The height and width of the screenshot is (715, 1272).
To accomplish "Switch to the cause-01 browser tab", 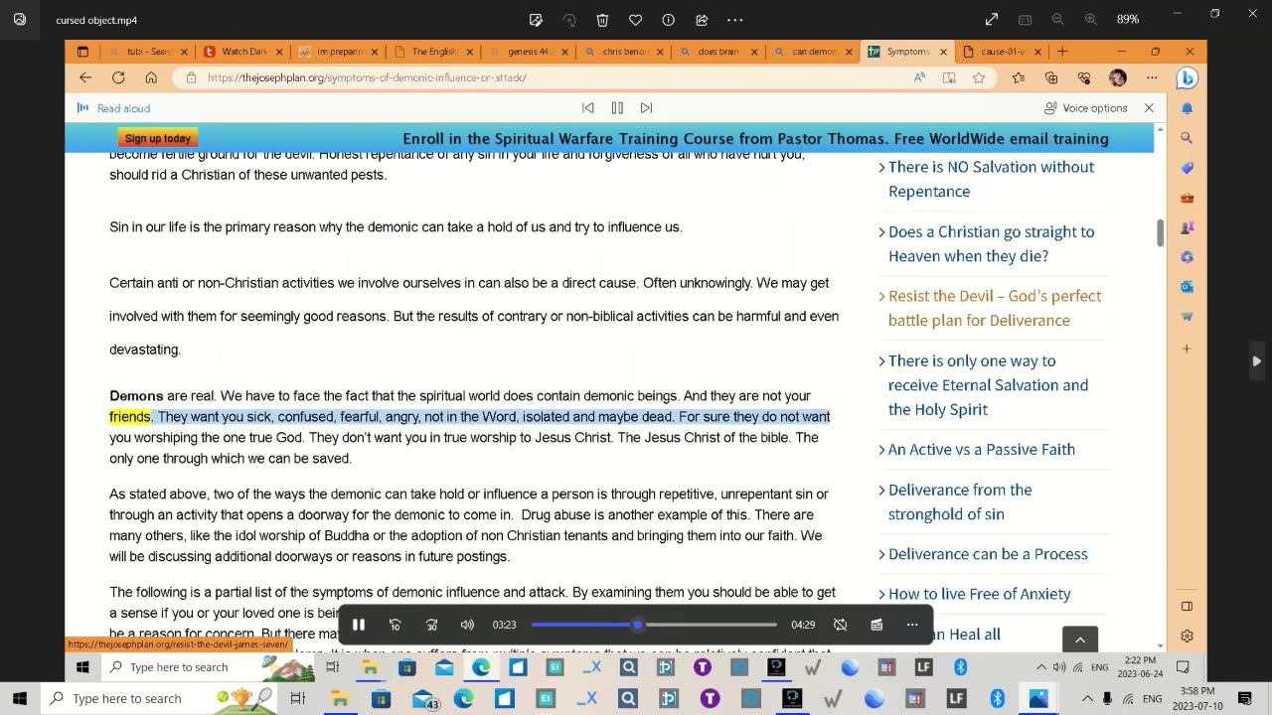I will point(1000,52).
